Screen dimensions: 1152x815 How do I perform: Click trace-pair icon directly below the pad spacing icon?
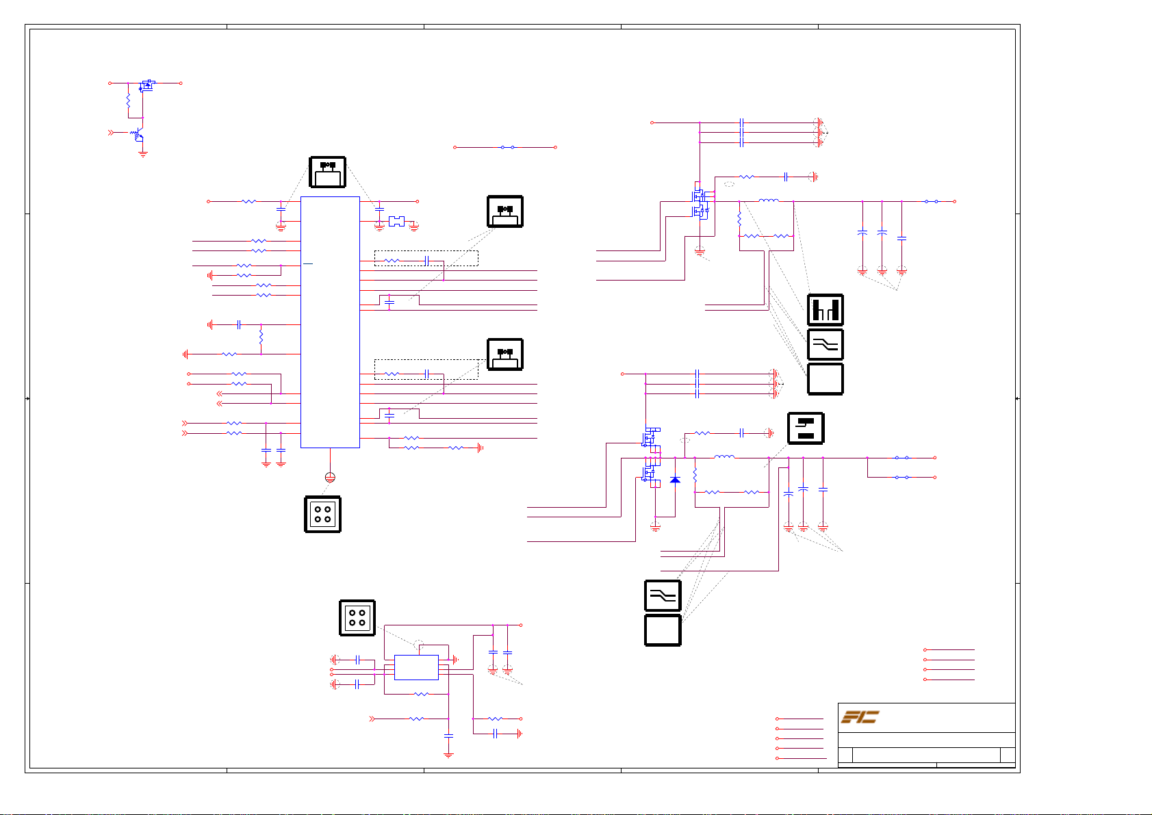click(x=825, y=345)
